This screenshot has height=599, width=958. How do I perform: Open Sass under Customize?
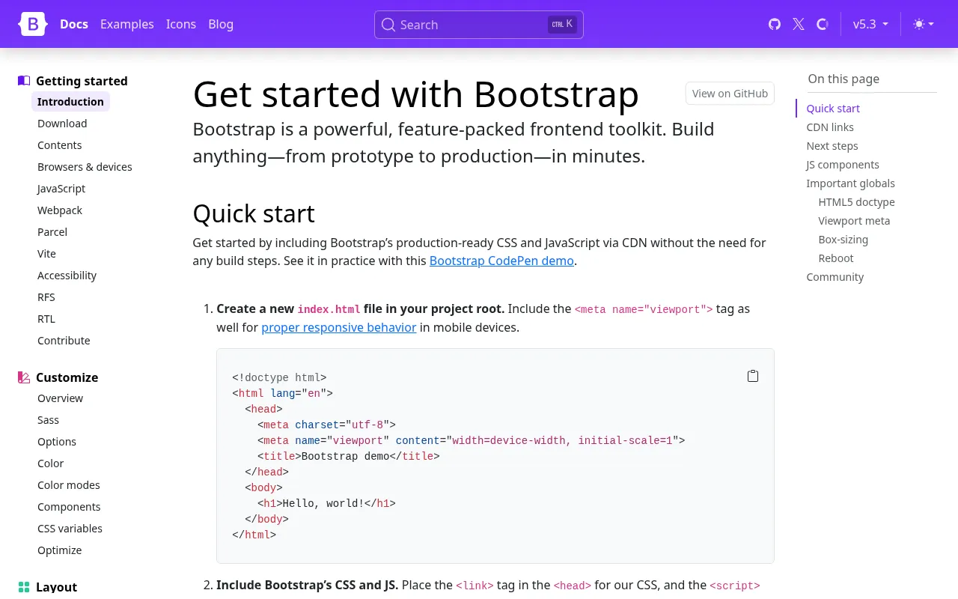point(48,420)
